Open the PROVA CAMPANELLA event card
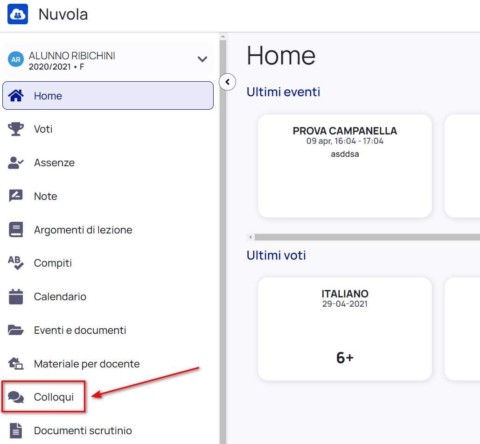The width and height of the screenshot is (480, 444). pyautogui.click(x=345, y=166)
